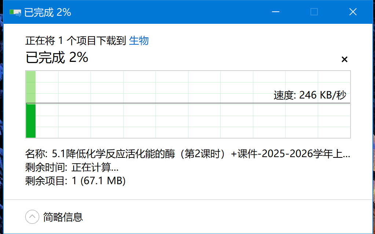The height and width of the screenshot is (234, 375).
Task: Close the download dialog window
Action: click(x=353, y=12)
